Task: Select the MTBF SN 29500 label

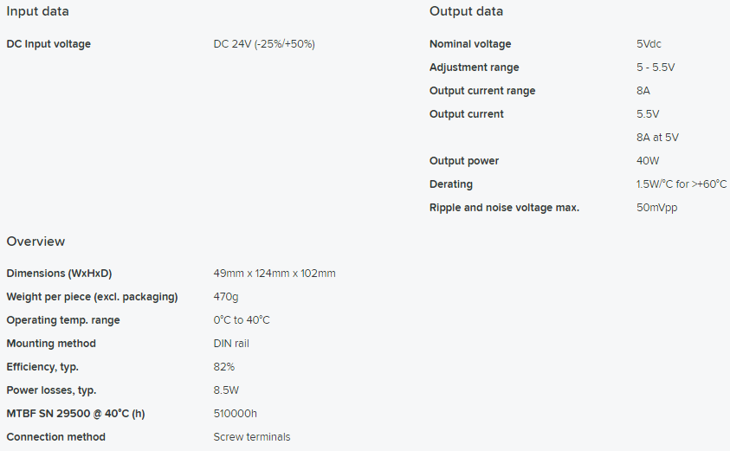Action: coord(75,413)
